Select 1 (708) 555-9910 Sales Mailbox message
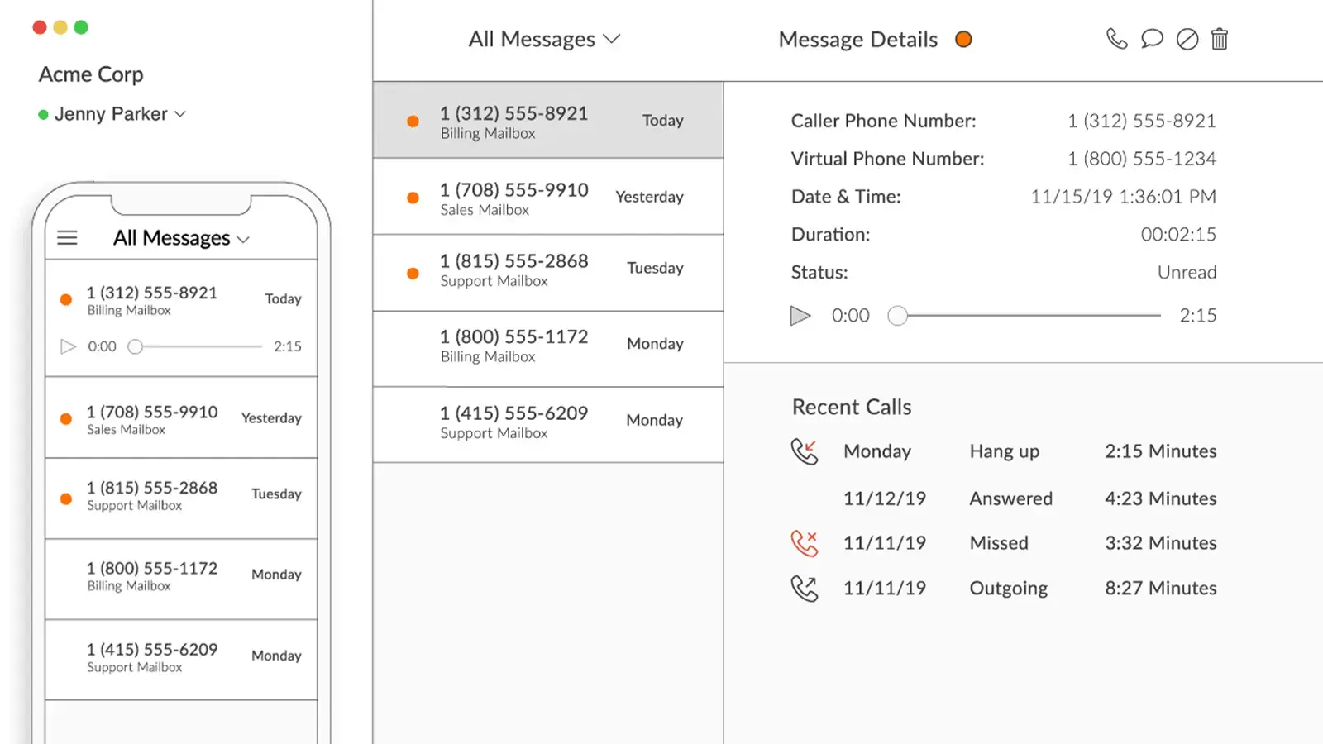Viewport: 1323px width, 744px height. [x=548, y=197]
